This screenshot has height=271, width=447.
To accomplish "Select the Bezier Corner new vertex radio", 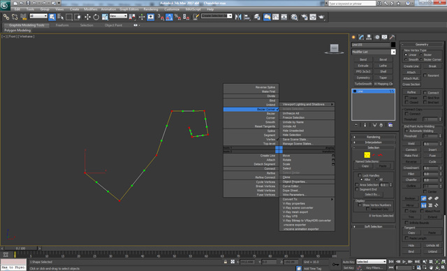I will coord(420,59).
